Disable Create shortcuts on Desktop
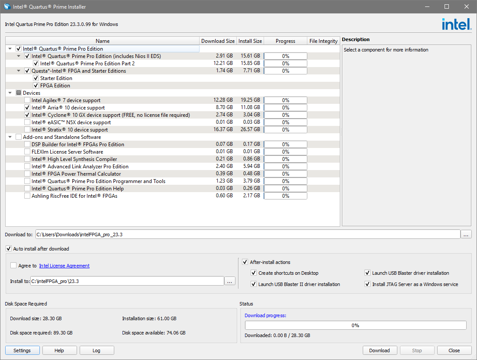 pyautogui.click(x=254, y=273)
